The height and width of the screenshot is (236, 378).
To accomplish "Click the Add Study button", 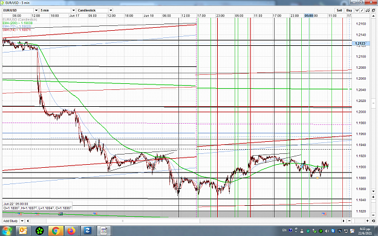I will 11,221.
